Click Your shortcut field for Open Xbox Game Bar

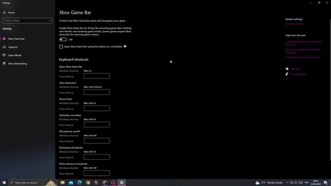[x=97, y=76]
